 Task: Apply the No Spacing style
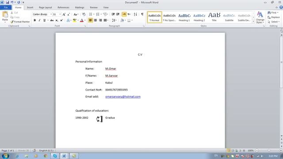tap(169, 17)
